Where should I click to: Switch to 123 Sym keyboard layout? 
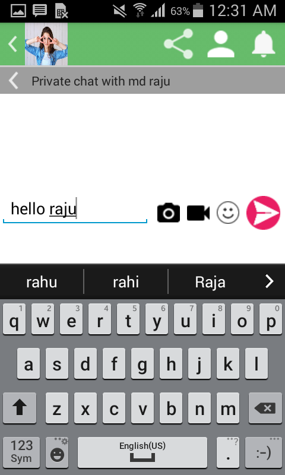point(21,452)
